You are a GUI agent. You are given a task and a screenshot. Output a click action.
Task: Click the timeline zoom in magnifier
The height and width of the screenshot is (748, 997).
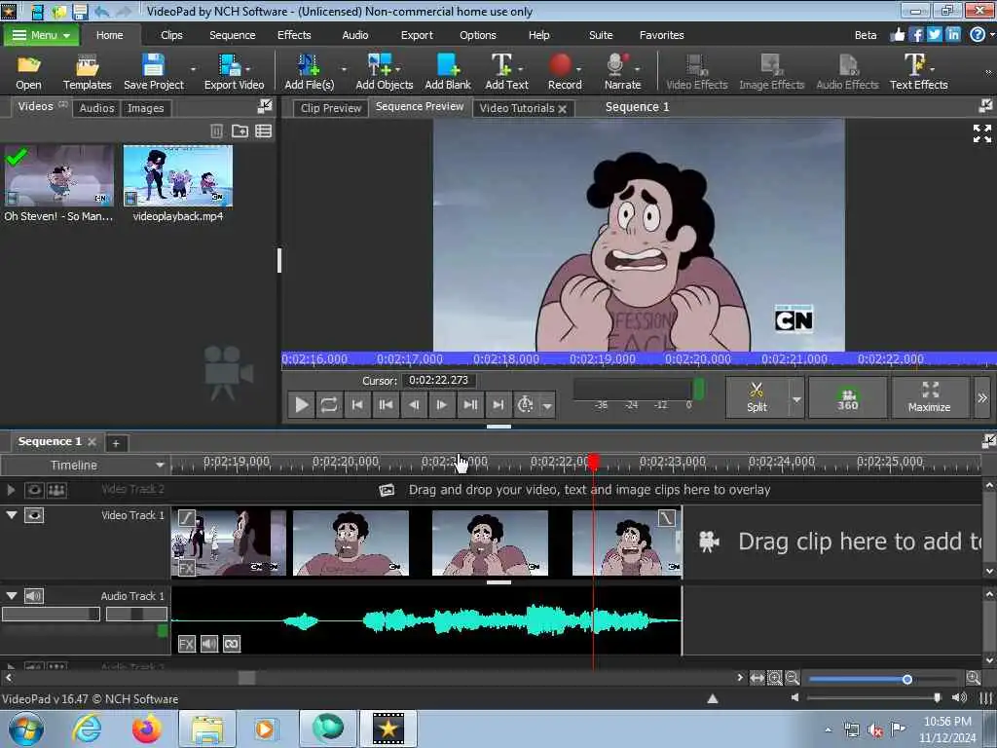coord(973,678)
